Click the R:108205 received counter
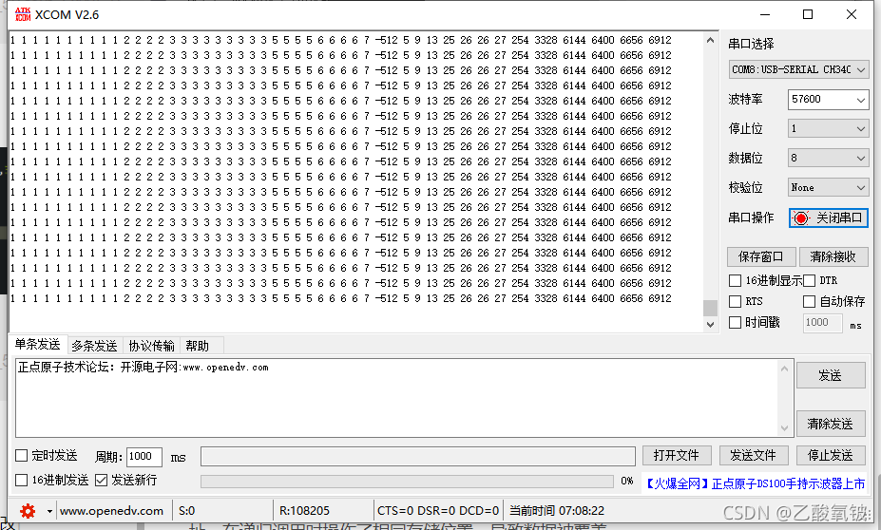This screenshot has height=530, width=881. click(x=304, y=511)
